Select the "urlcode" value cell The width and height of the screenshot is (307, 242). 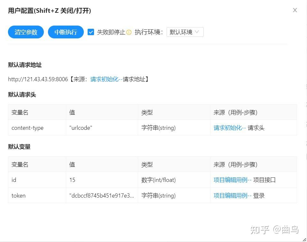(102, 128)
